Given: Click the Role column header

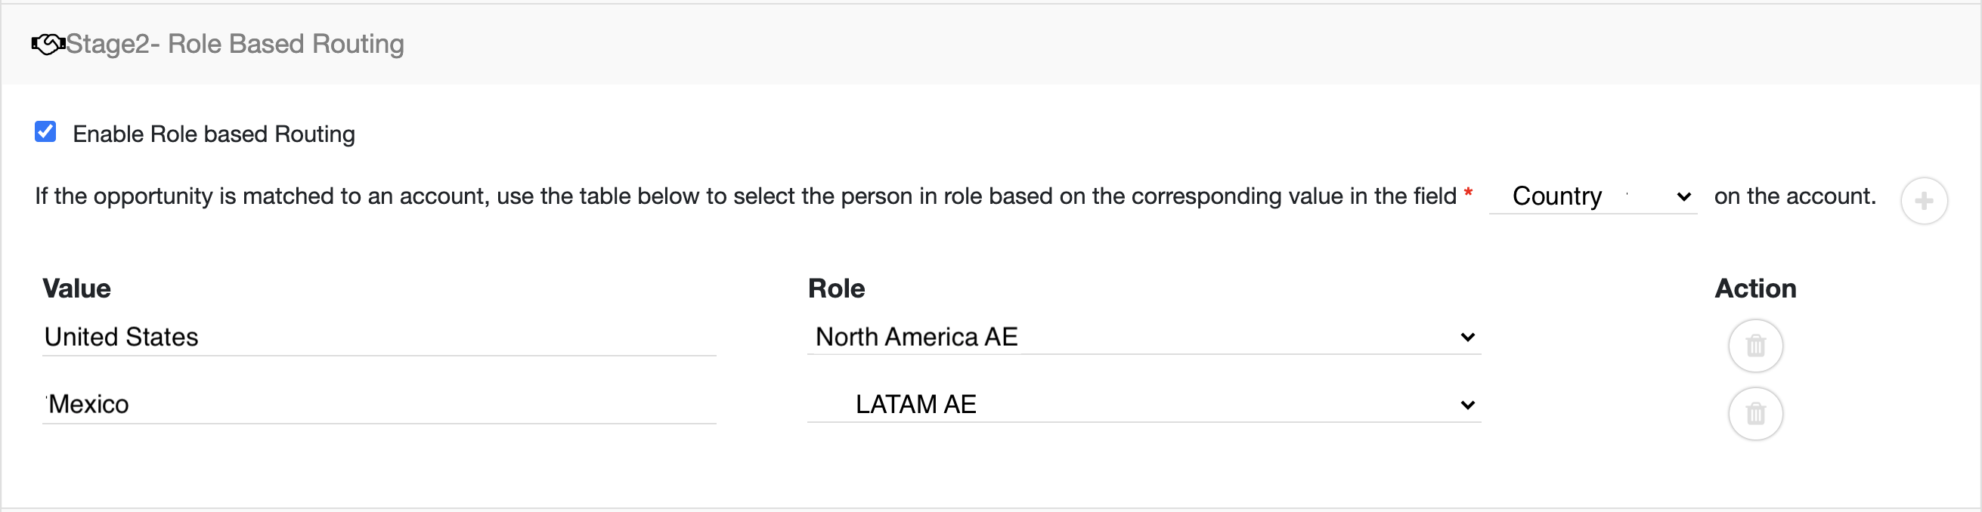Looking at the screenshot, I should (x=836, y=288).
